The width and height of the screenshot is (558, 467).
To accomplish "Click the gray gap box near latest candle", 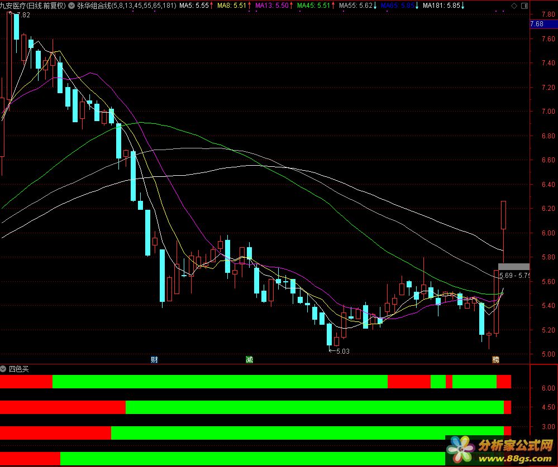I will point(513,267).
